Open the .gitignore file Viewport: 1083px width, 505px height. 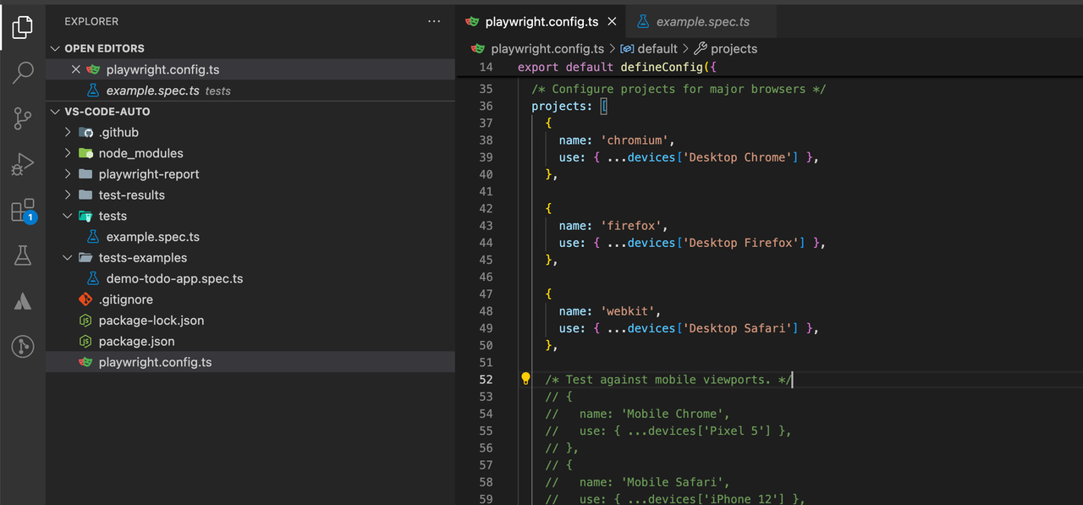click(x=250, y=299)
